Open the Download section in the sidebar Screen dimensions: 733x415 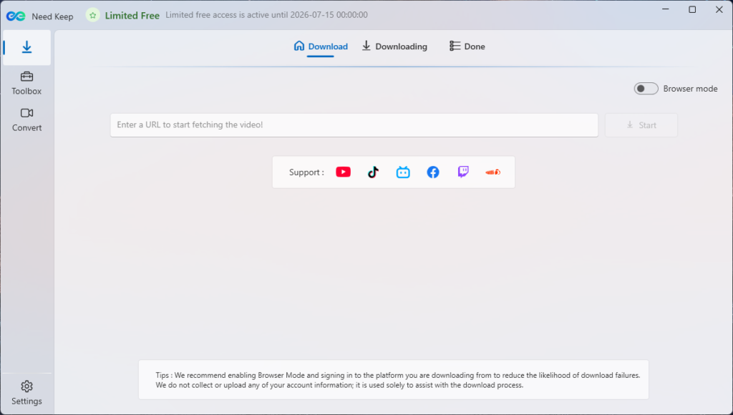(x=26, y=47)
